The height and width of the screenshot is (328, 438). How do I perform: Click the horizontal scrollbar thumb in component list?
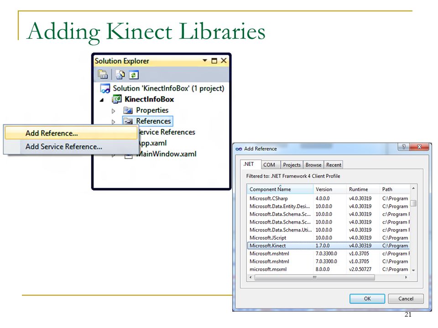click(x=314, y=277)
